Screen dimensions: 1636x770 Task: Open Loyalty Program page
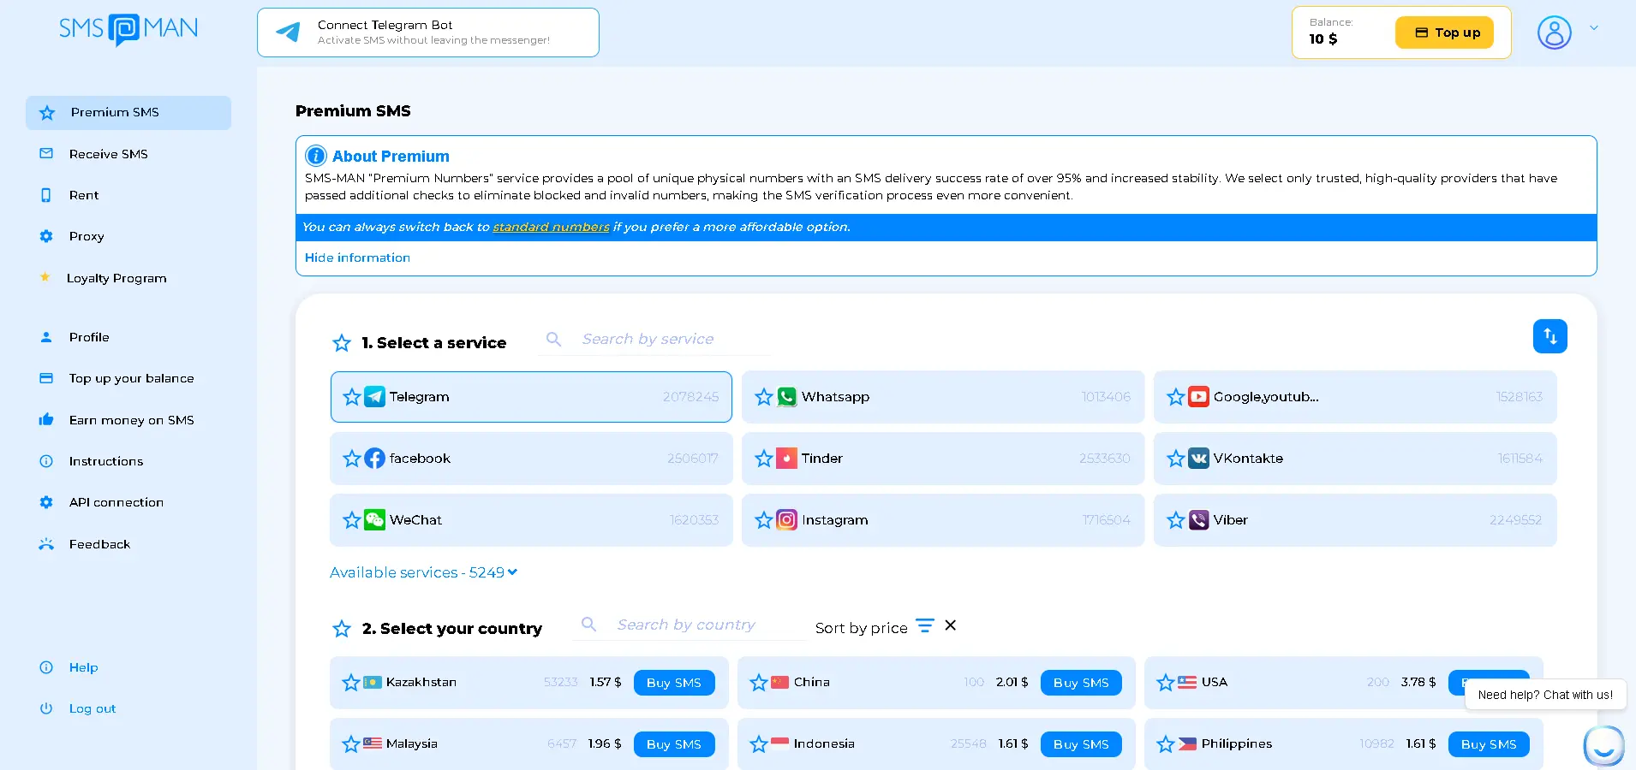click(x=116, y=278)
